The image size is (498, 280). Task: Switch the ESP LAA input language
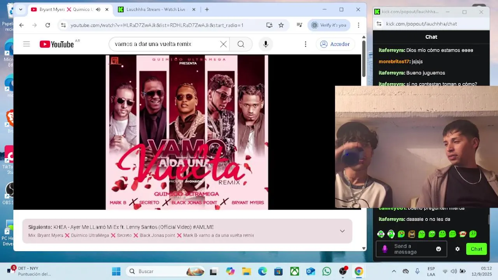(x=431, y=271)
